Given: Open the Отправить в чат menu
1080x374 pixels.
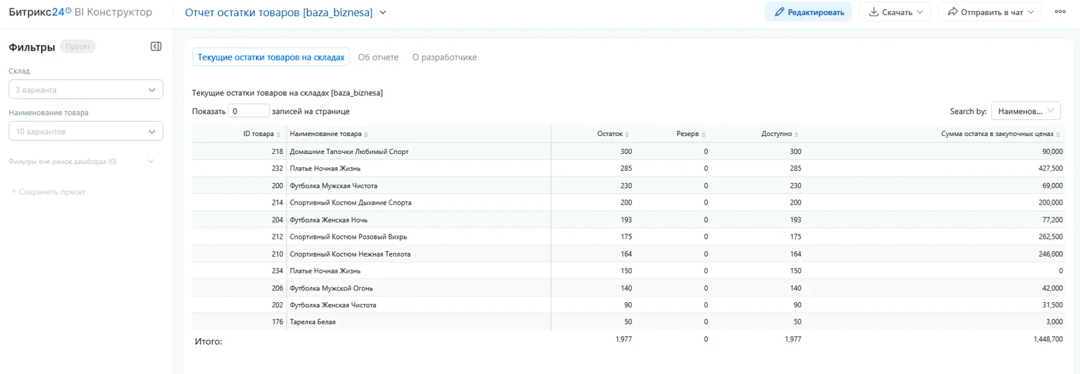Looking at the screenshot, I should (x=990, y=12).
